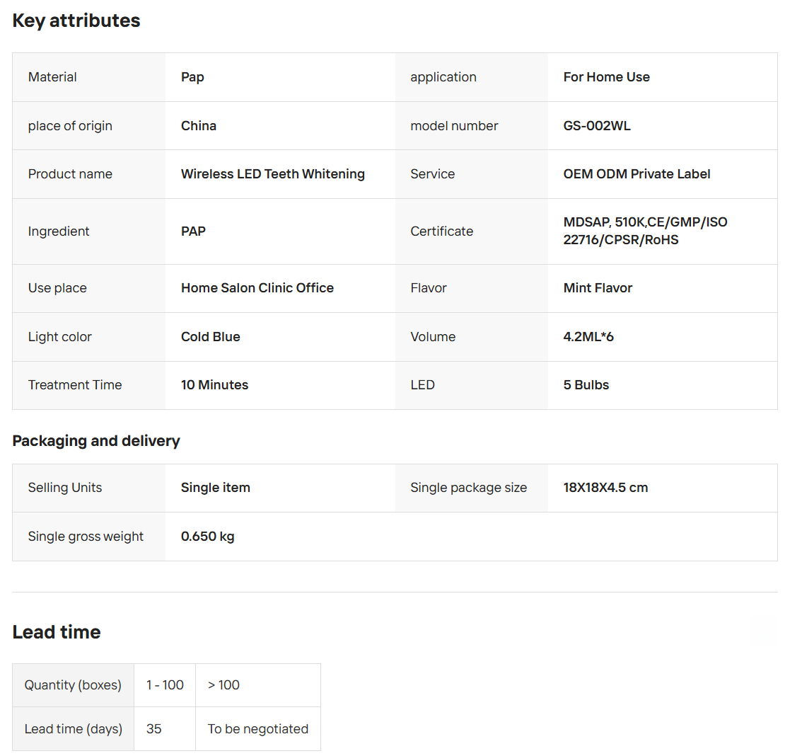Click the For Home Use application value
The height and width of the screenshot is (756, 790).
point(606,77)
